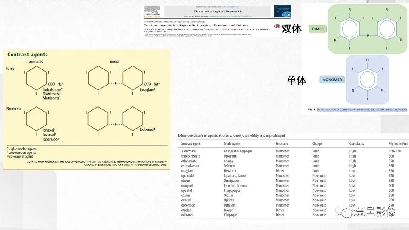This screenshot has height=230, width=409.
Task: Click the 'Iothalamate' label under ionic monomer
Action: [x=52, y=90]
